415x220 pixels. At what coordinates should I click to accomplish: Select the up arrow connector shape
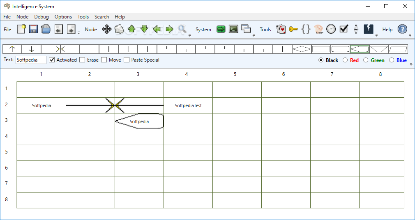pos(12,49)
